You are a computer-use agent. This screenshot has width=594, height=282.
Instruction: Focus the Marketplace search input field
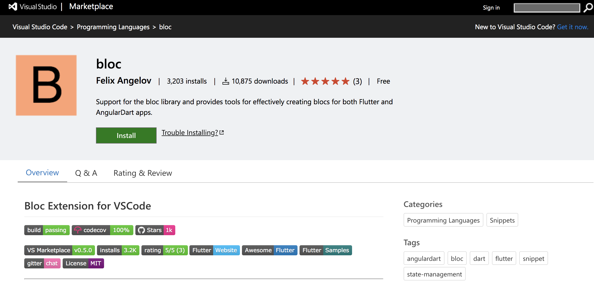547,8
